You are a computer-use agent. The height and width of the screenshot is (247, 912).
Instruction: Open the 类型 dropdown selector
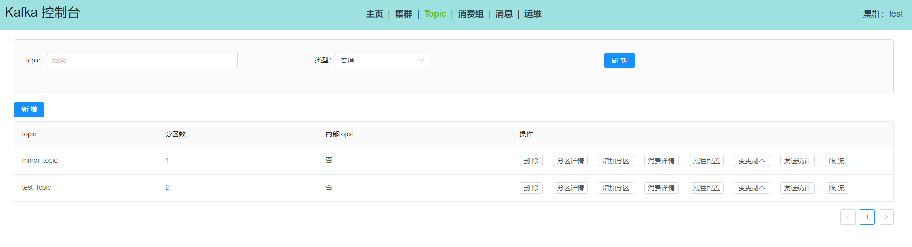382,61
